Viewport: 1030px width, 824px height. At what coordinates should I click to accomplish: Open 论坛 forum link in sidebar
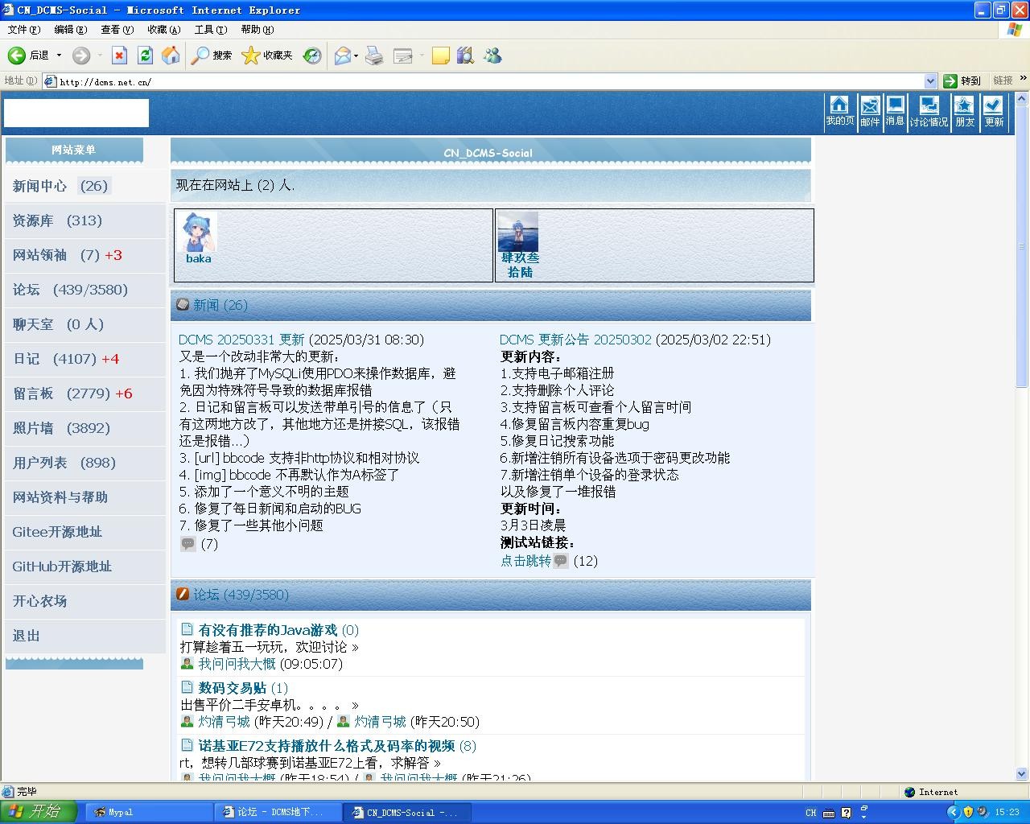point(26,290)
